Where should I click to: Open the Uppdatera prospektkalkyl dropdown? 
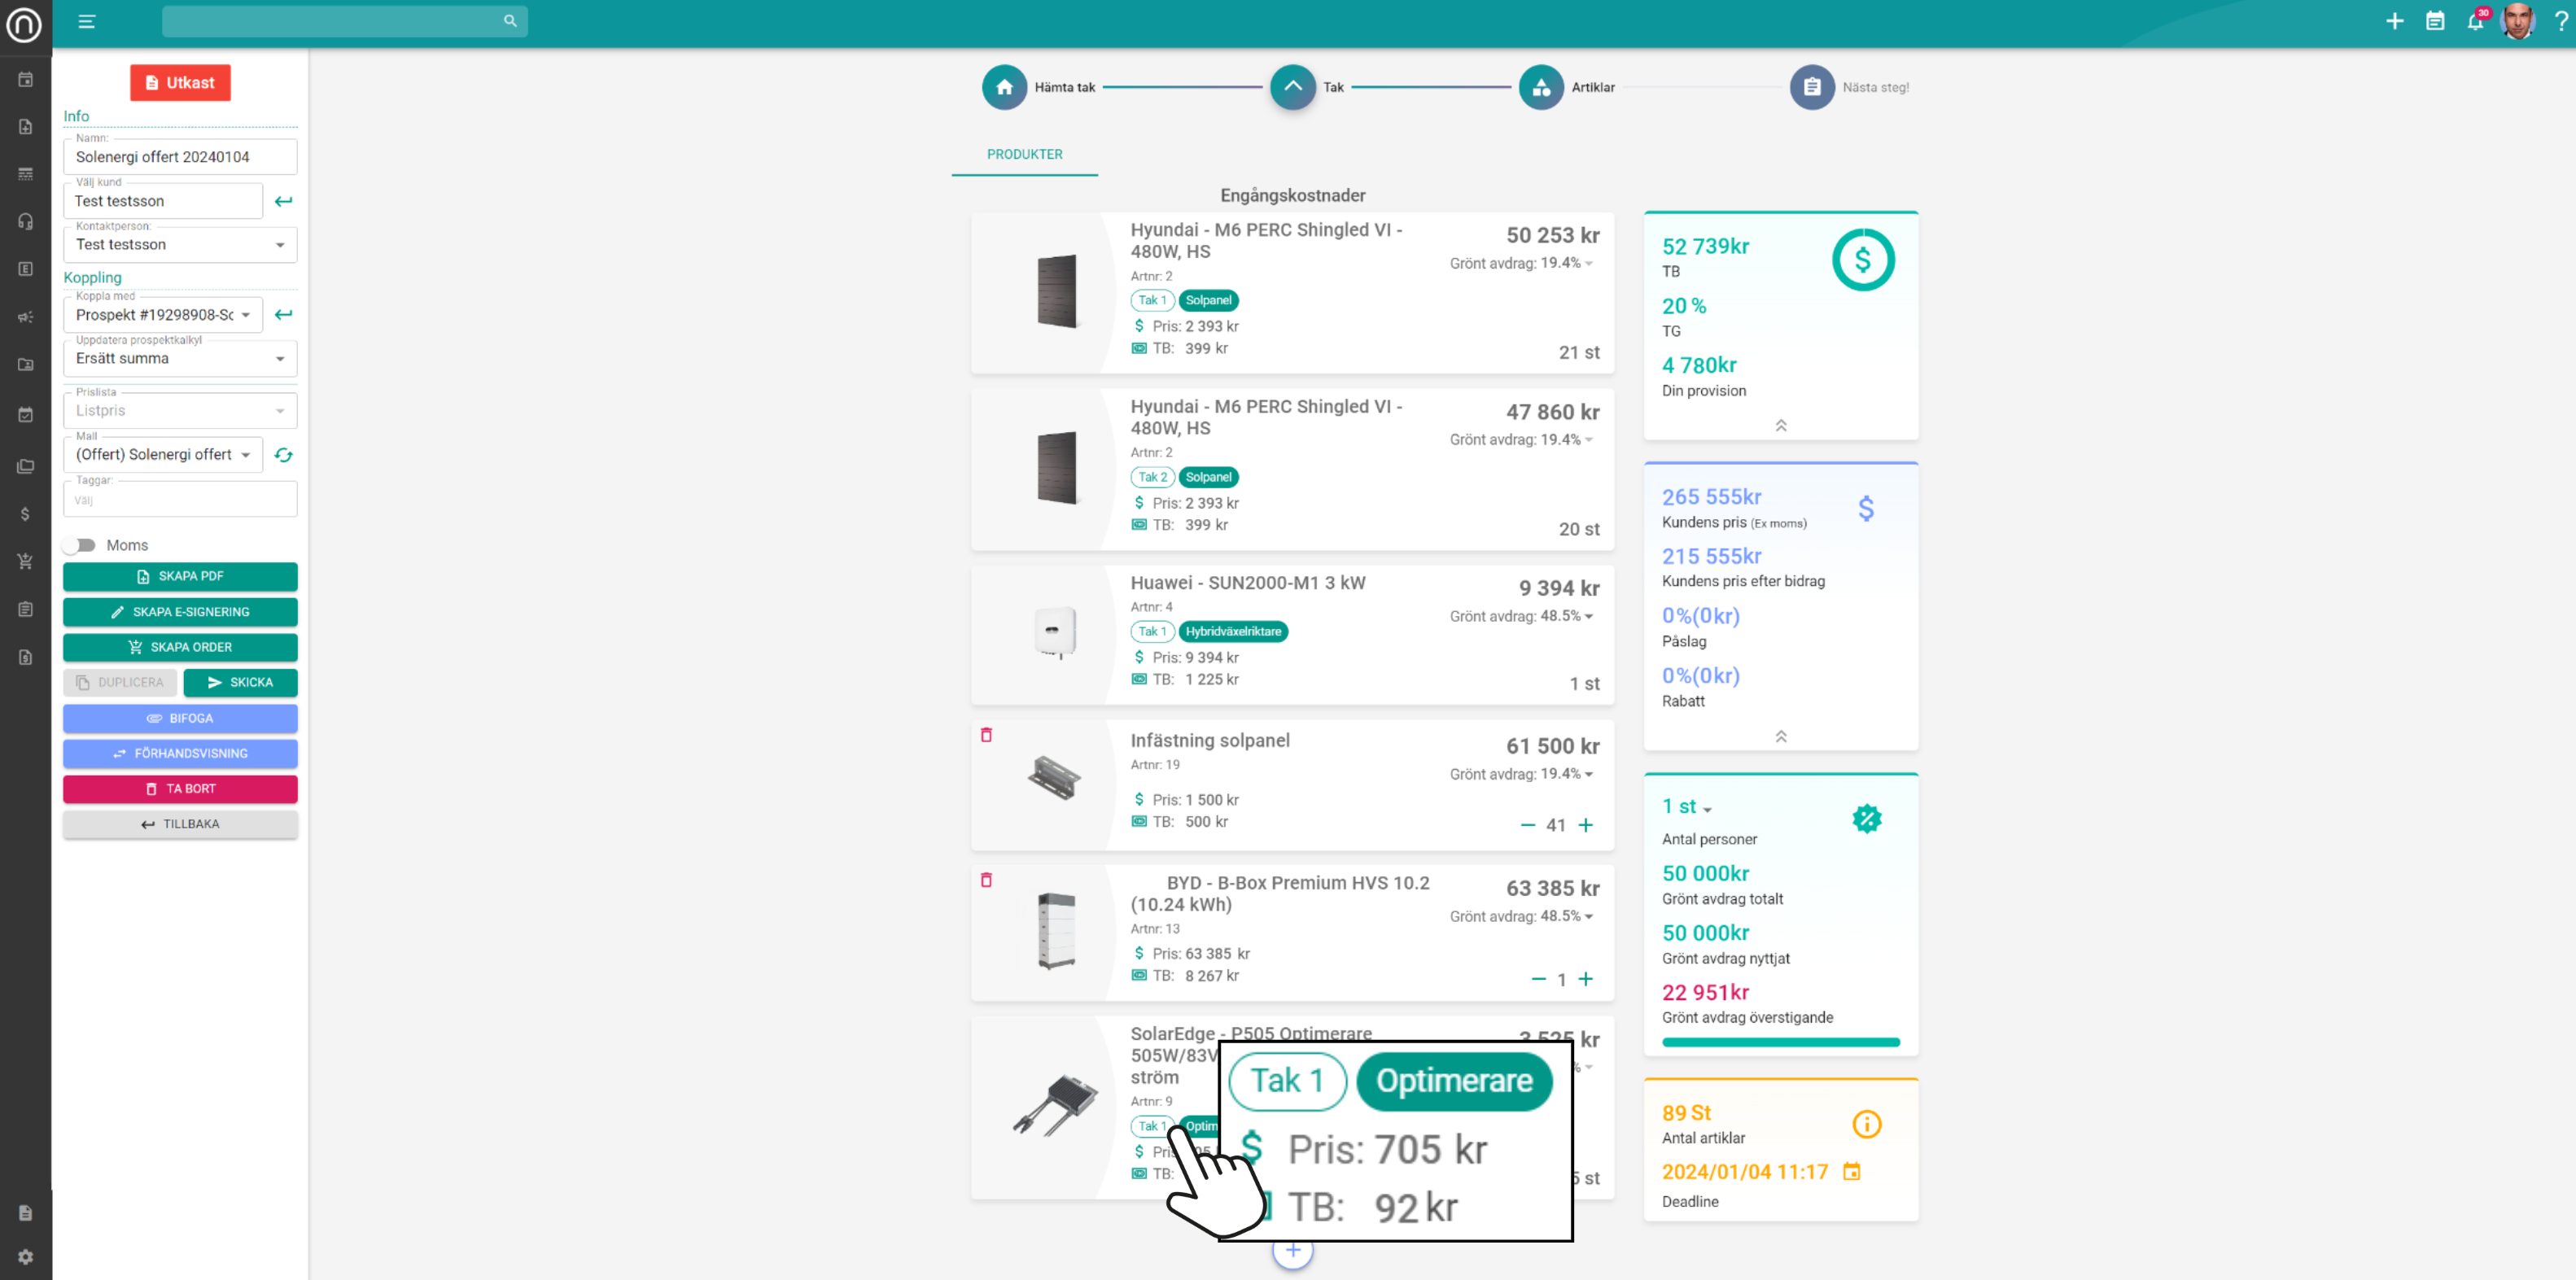(x=180, y=358)
